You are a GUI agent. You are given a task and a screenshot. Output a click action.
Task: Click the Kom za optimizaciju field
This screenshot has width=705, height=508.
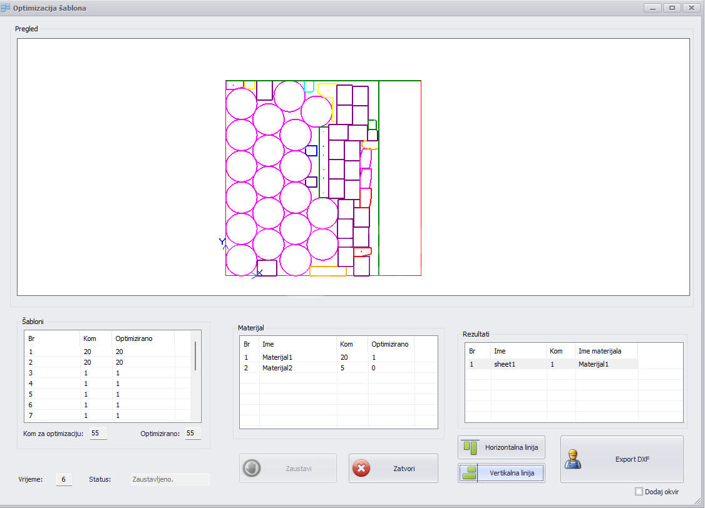click(x=98, y=433)
